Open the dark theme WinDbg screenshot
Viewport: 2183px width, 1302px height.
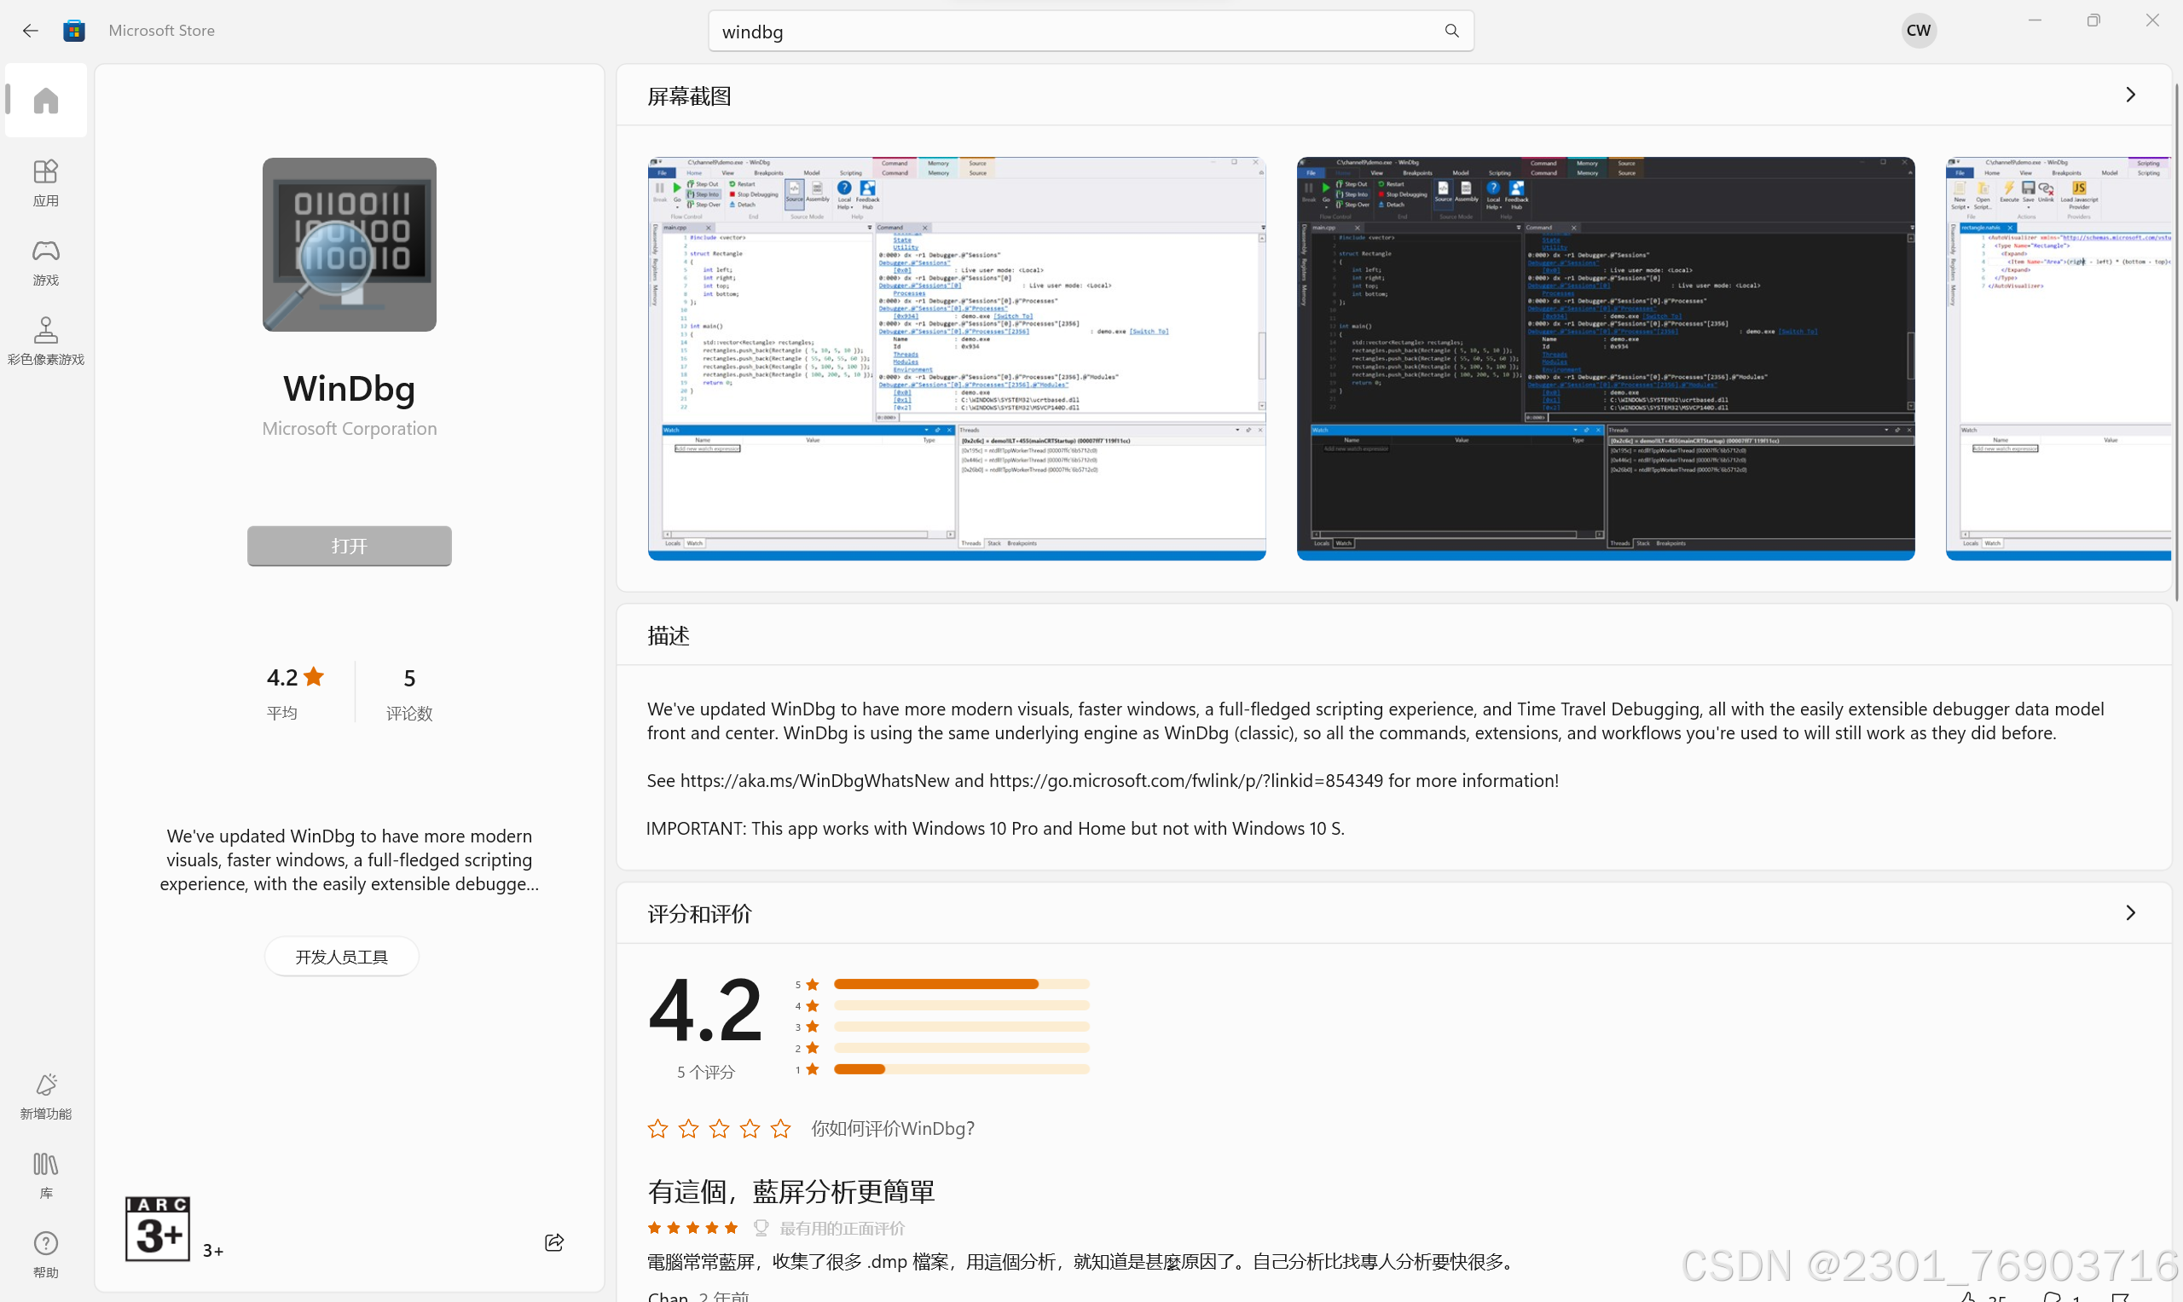pyautogui.click(x=1605, y=358)
